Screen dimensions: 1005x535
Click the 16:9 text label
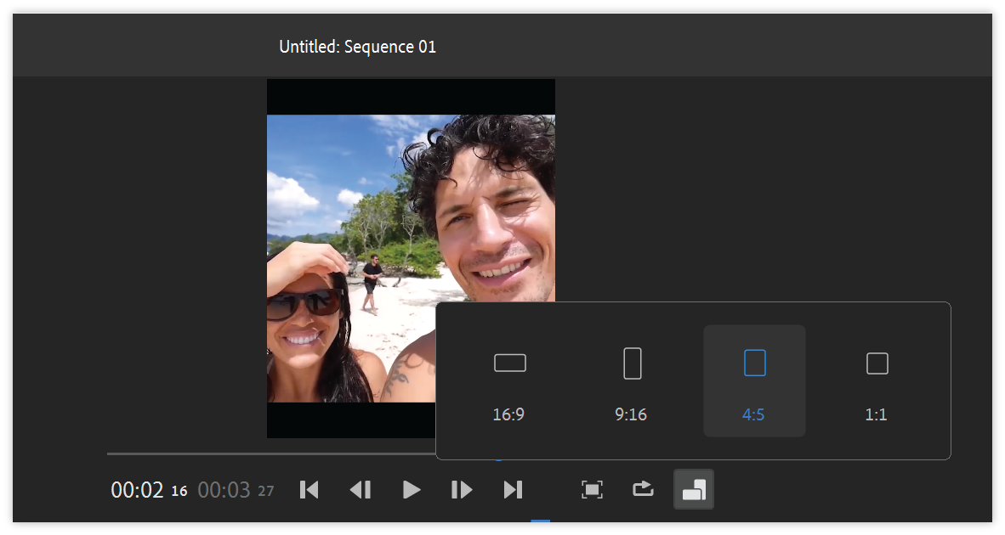coord(508,415)
